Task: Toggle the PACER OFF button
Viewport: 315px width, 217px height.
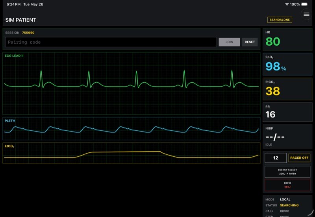Action: click(x=299, y=158)
